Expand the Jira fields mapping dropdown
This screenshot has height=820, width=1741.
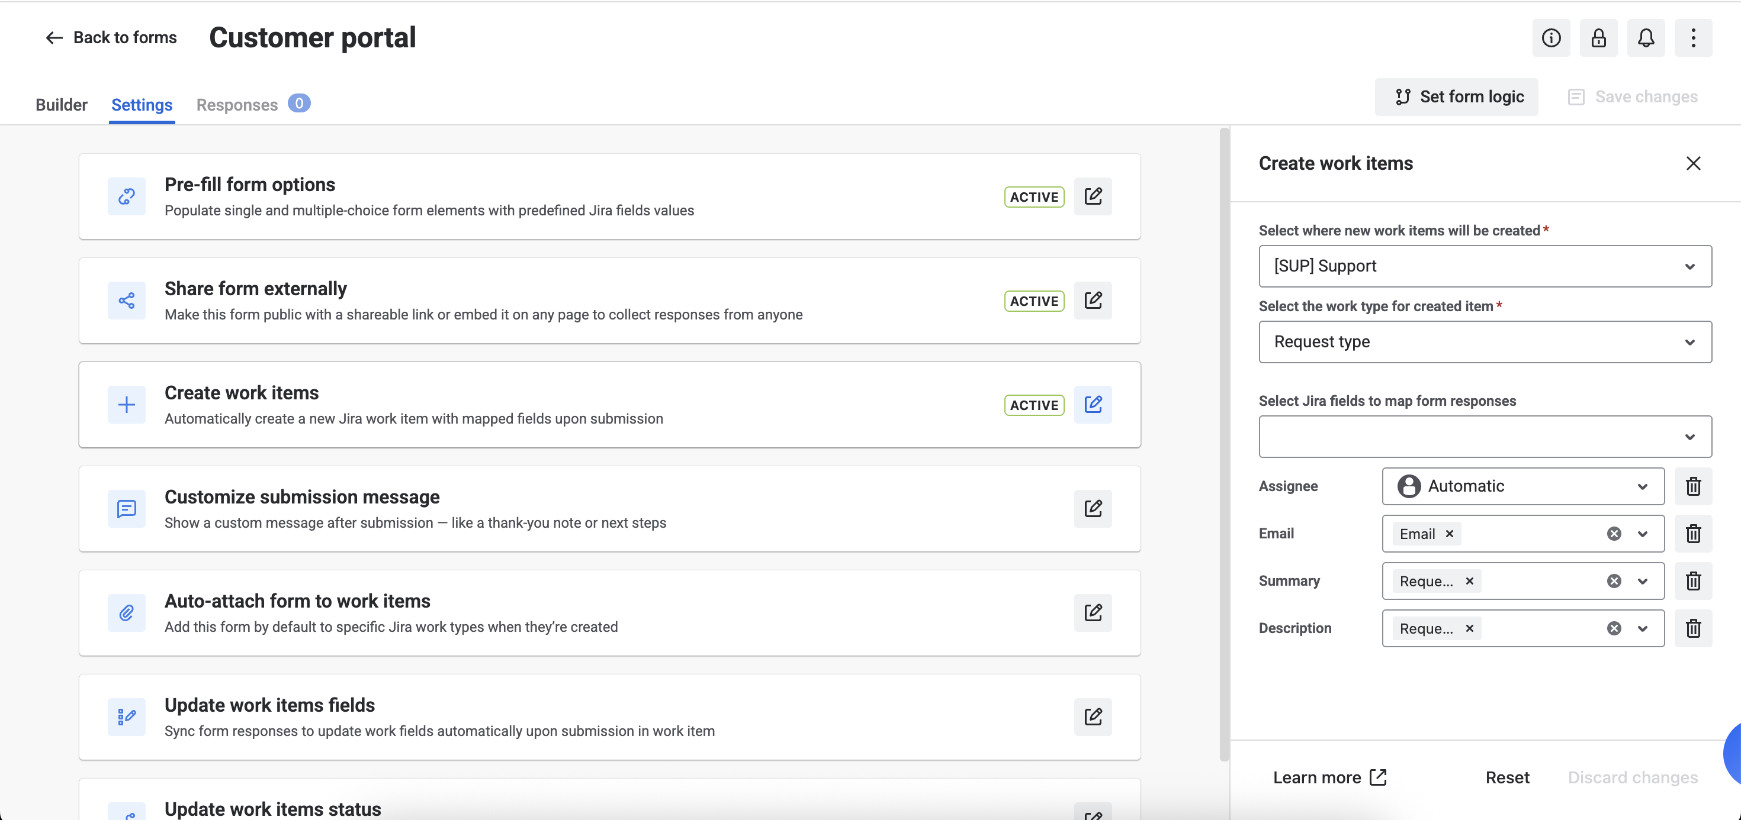[x=1484, y=437]
